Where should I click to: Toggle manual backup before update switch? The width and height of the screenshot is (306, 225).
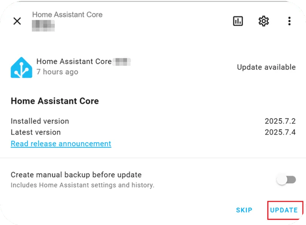click(286, 180)
